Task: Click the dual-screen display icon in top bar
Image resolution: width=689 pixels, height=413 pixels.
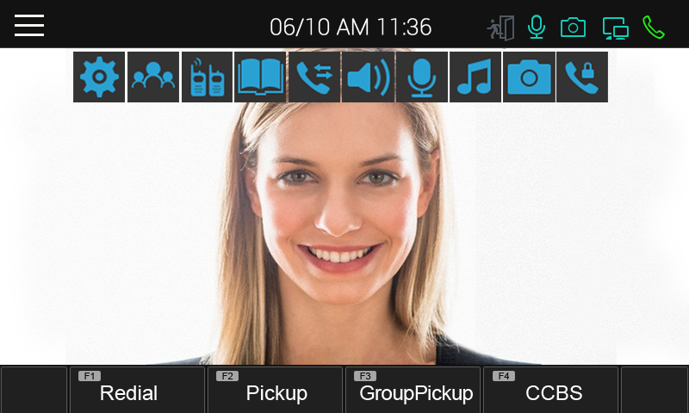Action: pos(615,28)
